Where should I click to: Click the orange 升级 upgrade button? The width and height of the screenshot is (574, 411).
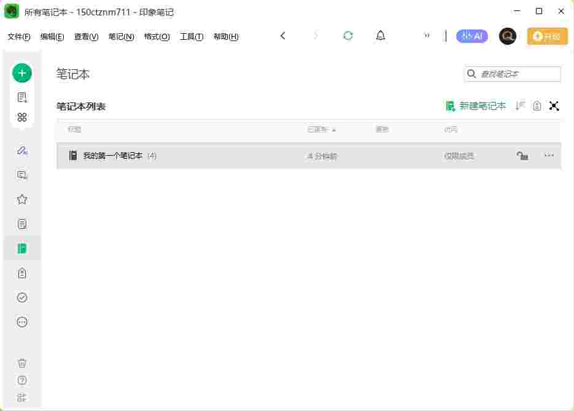(546, 36)
